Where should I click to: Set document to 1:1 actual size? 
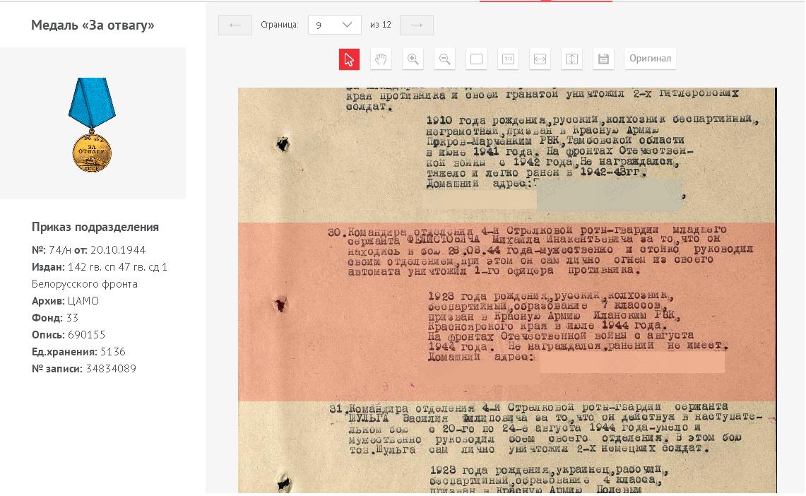[x=508, y=59]
